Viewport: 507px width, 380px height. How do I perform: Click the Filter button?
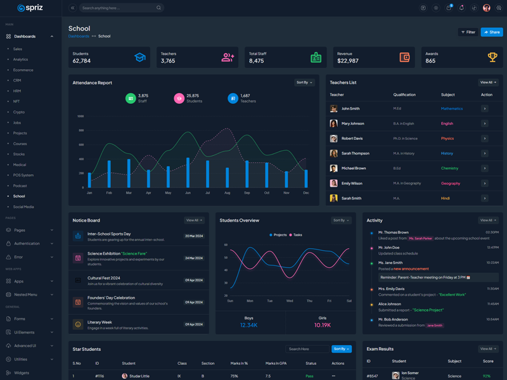pos(468,32)
